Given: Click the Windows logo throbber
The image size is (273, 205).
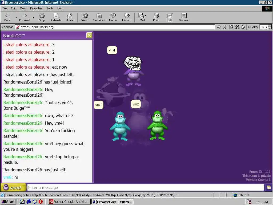Looking at the screenshot, I should coord(267,8).
